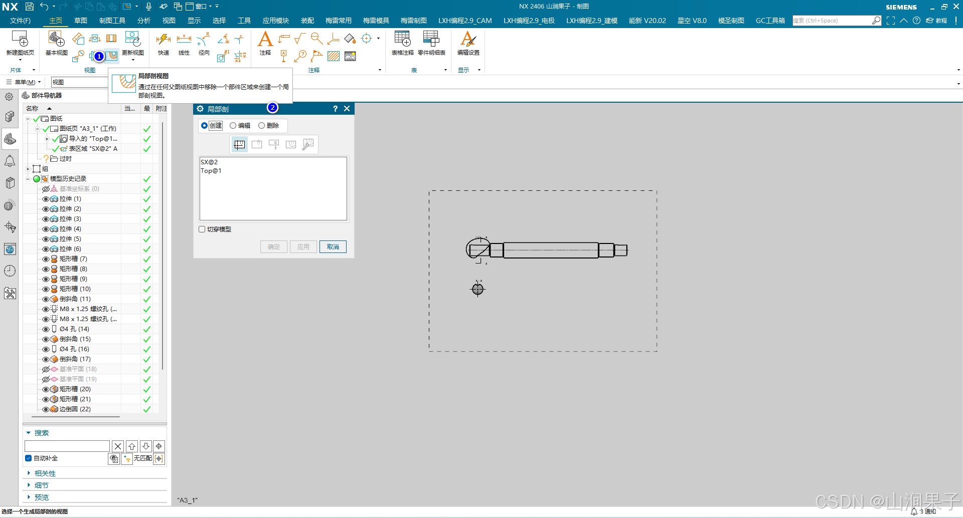
Task: Click the 基本视图 (Base View) icon
Action: coord(56,39)
